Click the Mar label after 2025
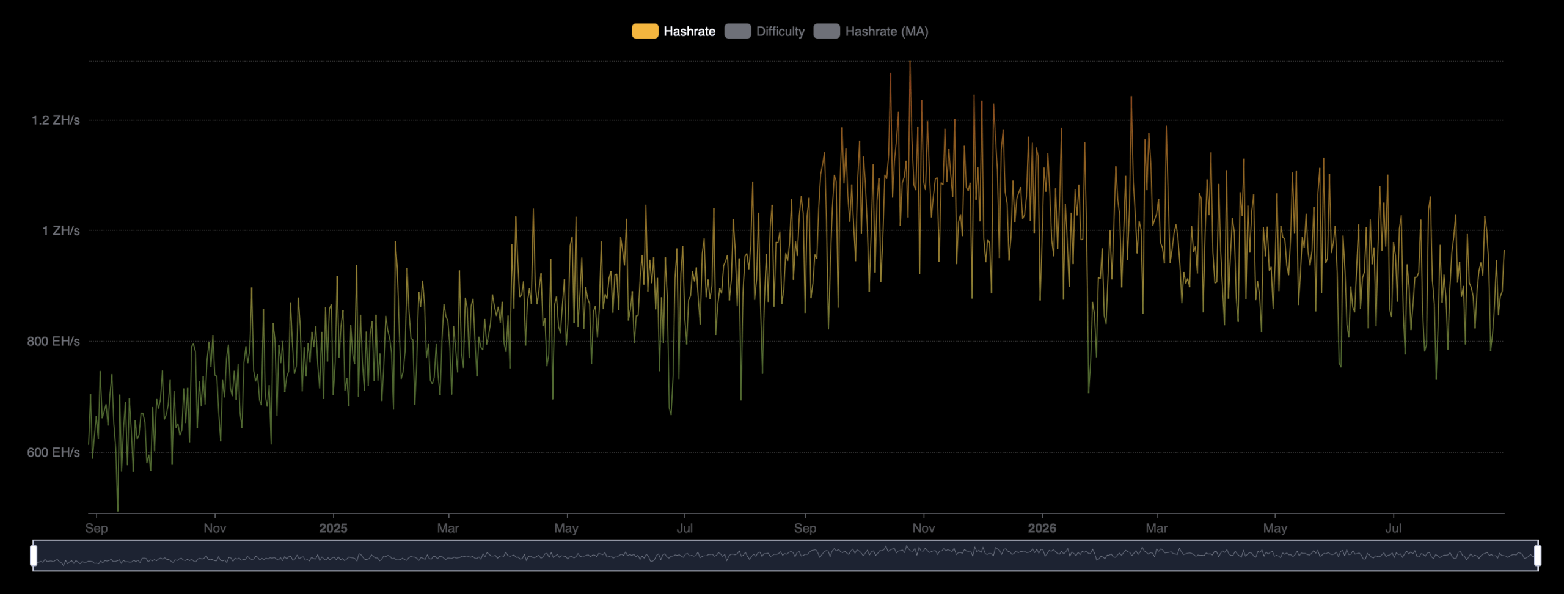Viewport: 1564px width, 594px height. 448,529
